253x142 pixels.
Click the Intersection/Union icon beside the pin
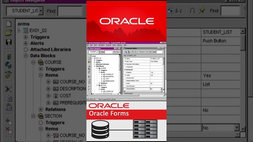[193, 11]
